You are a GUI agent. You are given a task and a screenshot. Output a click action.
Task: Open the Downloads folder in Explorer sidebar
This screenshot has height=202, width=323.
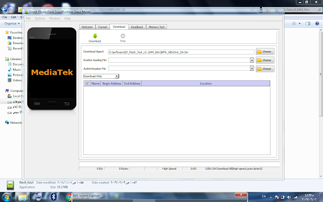[15, 43]
